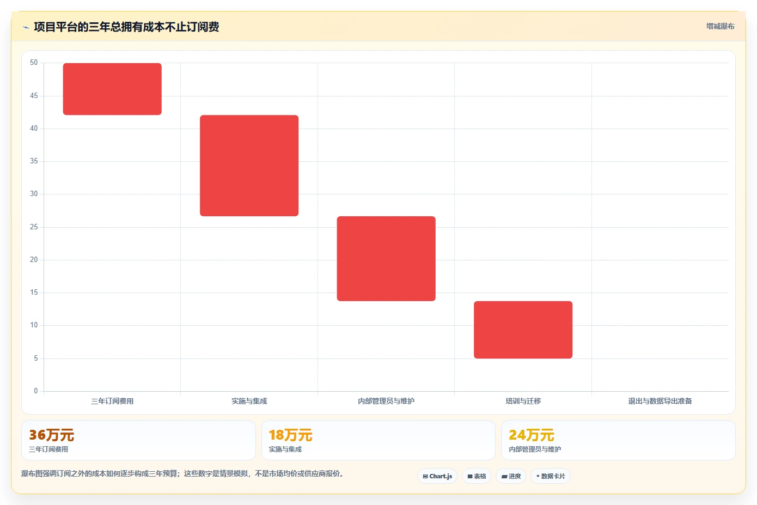Click the footnote text starting with 瀑布图强调
Viewport: 757px width, 505px height.
point(182,473)
